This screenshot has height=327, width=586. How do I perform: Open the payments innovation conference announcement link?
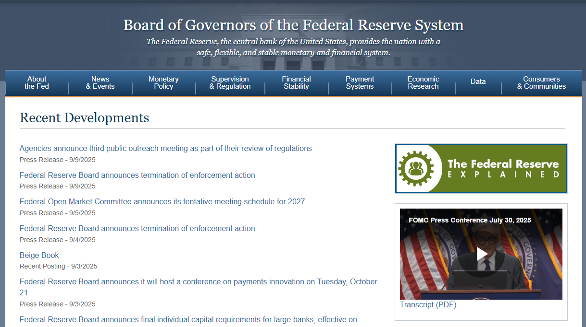pyautogui.click(x=199, y=287)
